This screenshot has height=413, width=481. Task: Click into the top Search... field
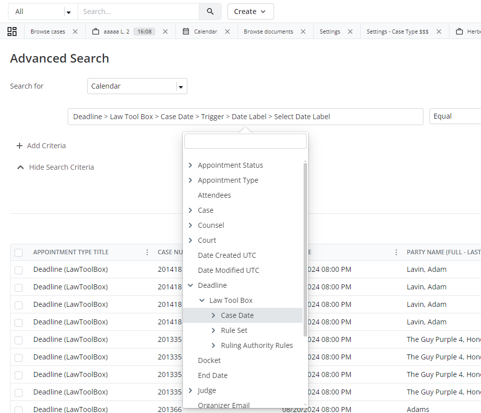point(139,12)
